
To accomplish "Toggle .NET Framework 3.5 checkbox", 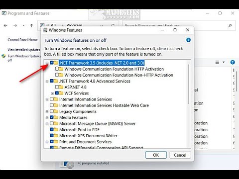I will pos(52,63).
